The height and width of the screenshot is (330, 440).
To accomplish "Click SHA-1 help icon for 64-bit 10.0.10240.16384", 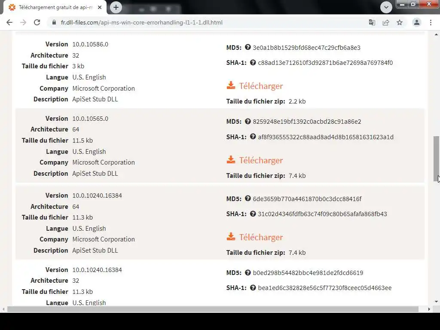I will click(253, 214).
